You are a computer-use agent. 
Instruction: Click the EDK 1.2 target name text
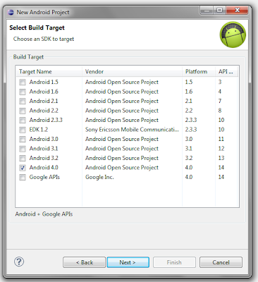(39, 130)
